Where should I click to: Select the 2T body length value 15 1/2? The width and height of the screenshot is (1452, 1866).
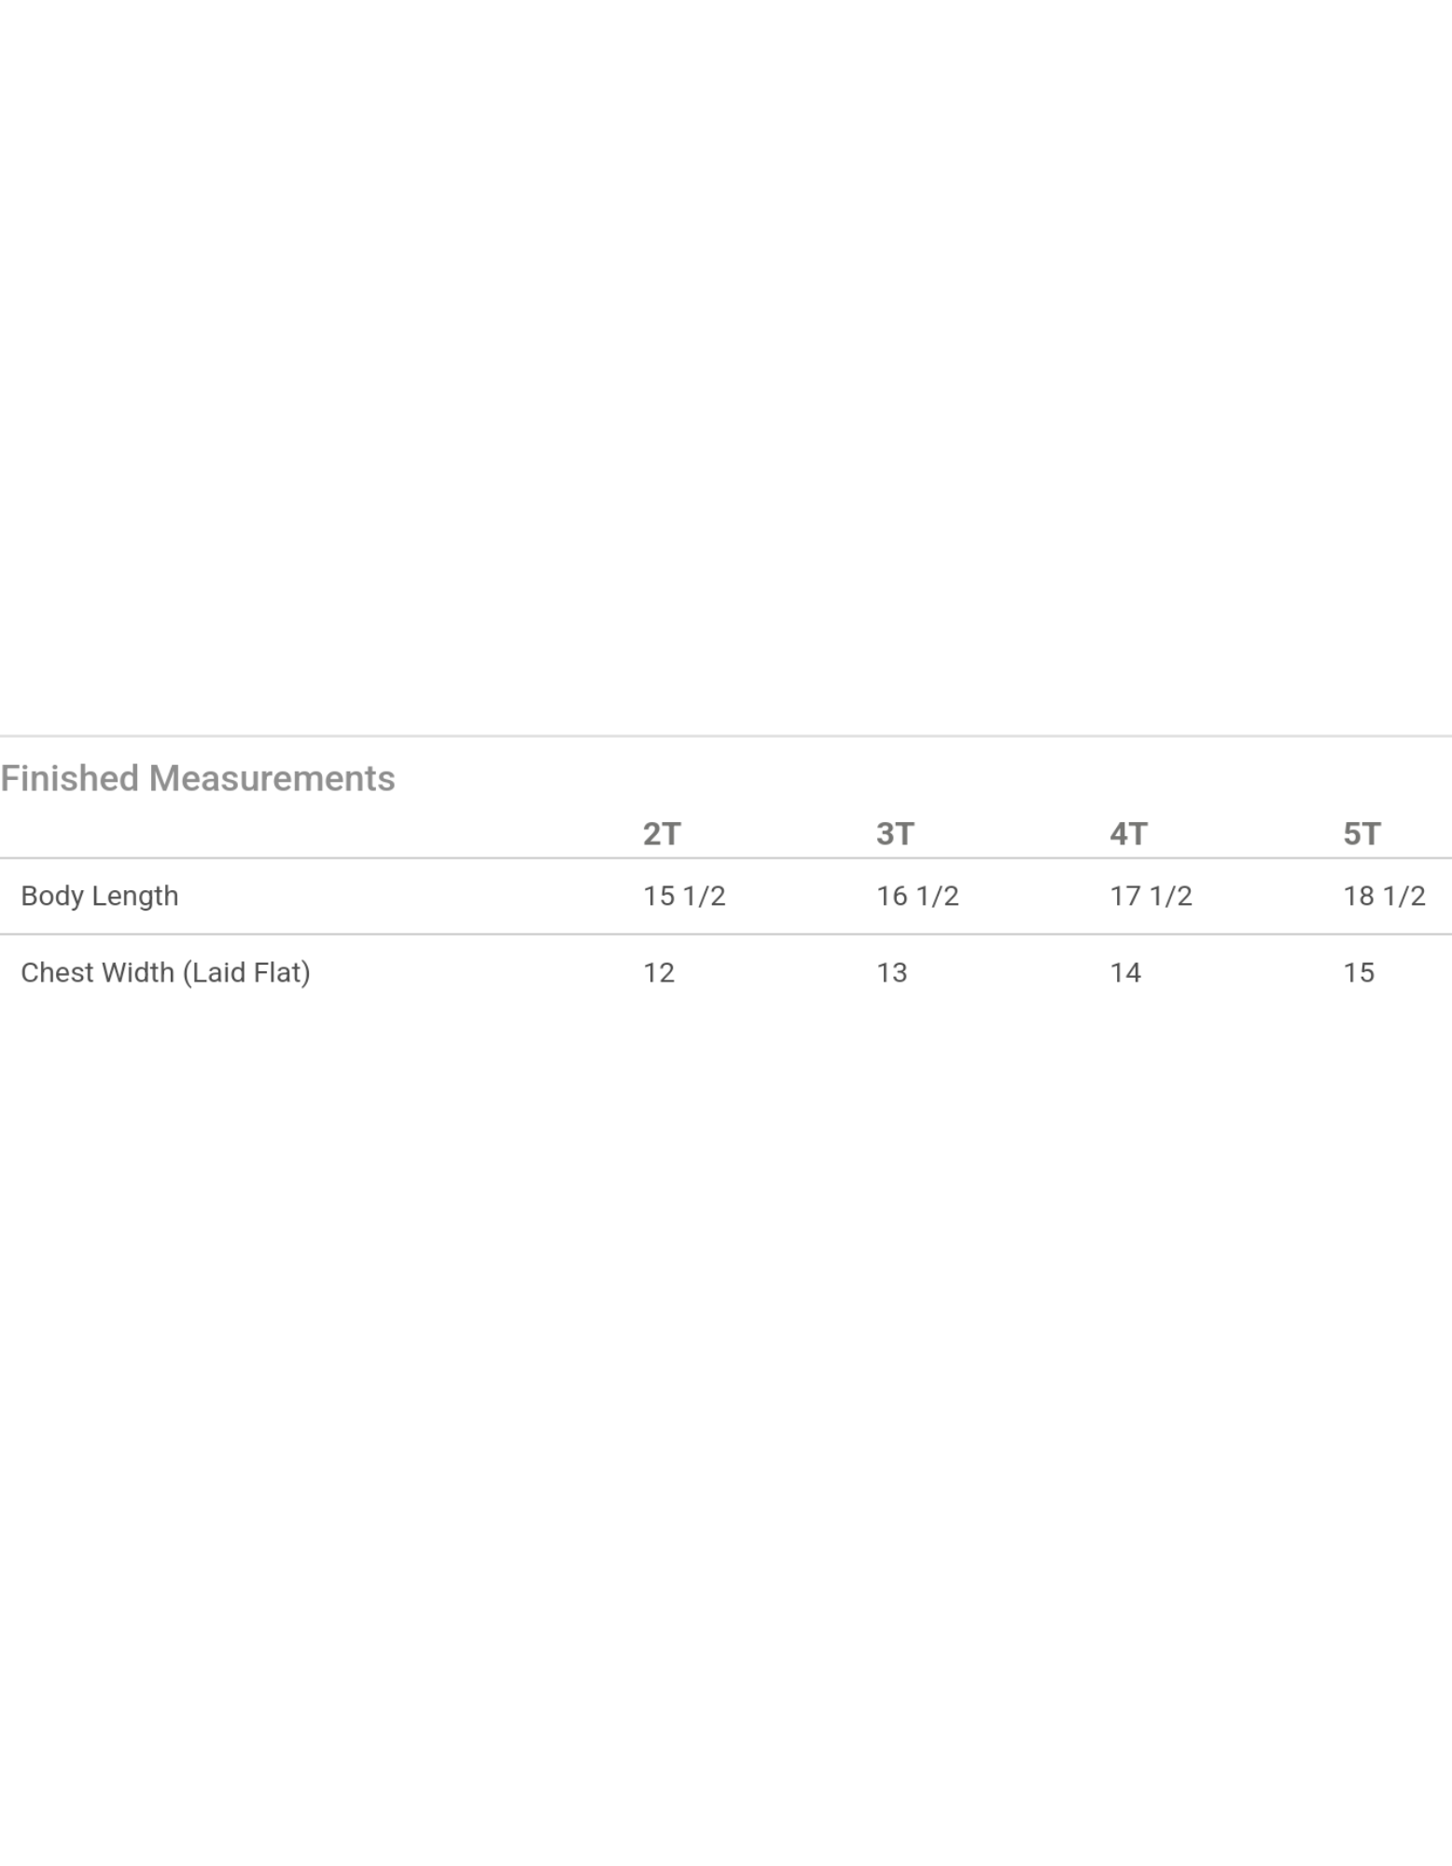[684, 896]
